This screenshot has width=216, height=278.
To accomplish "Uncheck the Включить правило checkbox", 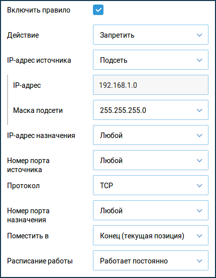I will tap(98, 10).
